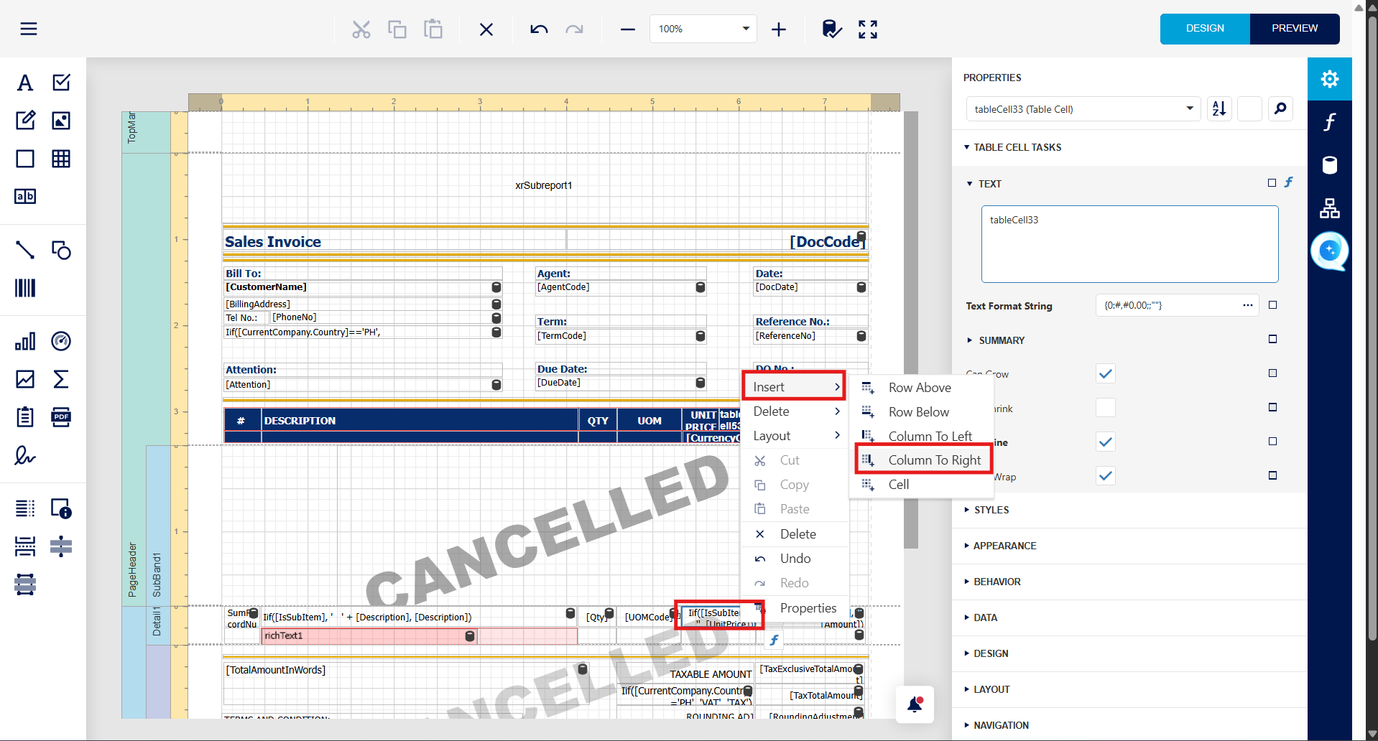This screenshot has width=1378, height=741.
Task: Zoom in with the plus button
Action: click(x=779, y=29)
